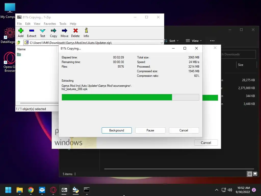The width and height of the screenshot is (261, 196).
Task: Open Google Chrome from taskbar
Action: pyautogui.click(x=31, y=190)
